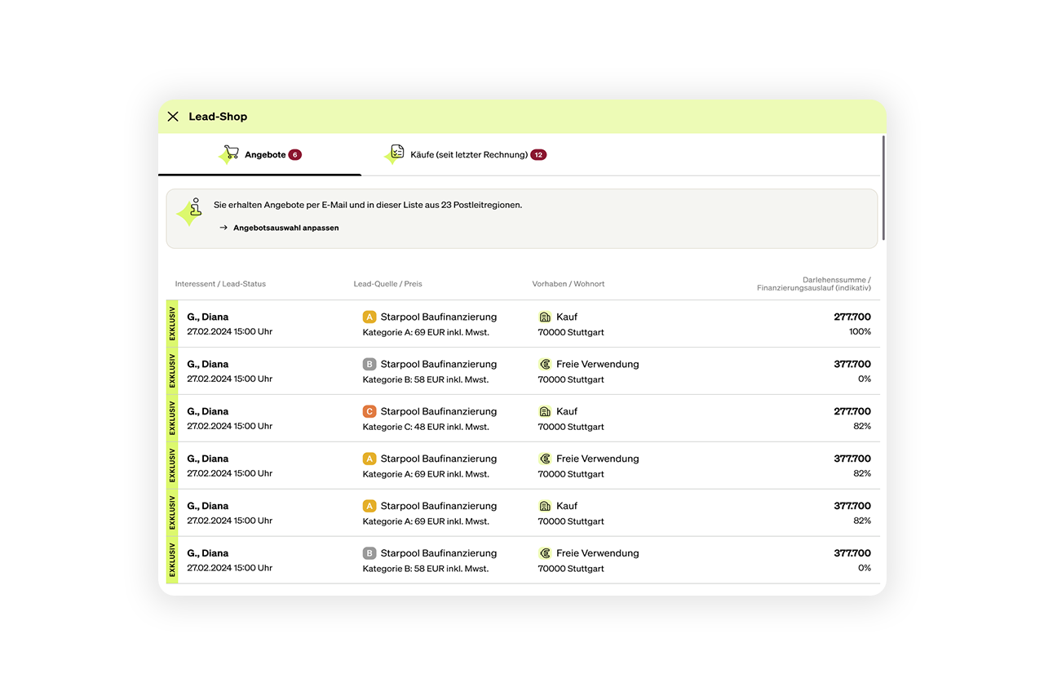
Task: Open Käufe (seit letzter Rechnung) tab
Action: 468,155
